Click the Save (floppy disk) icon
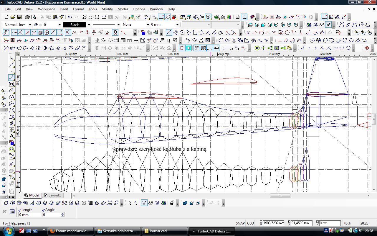 click(x=19, y=17)
